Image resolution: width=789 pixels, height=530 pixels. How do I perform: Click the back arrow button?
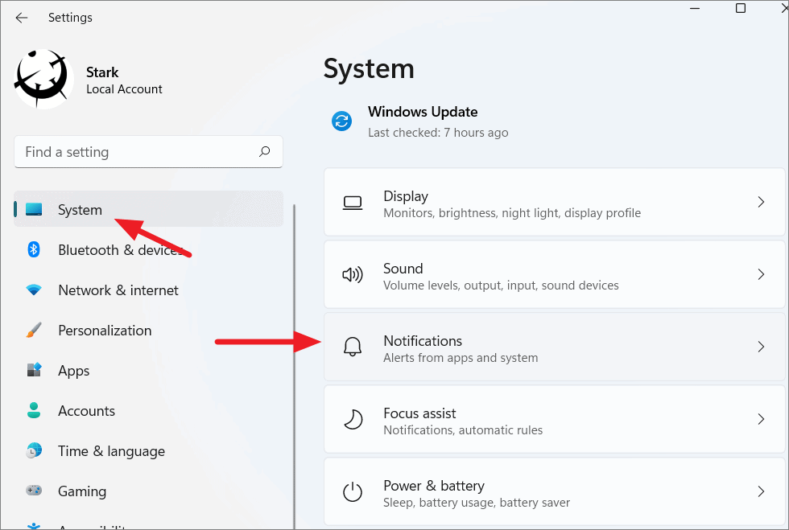[x=22, y=17]
